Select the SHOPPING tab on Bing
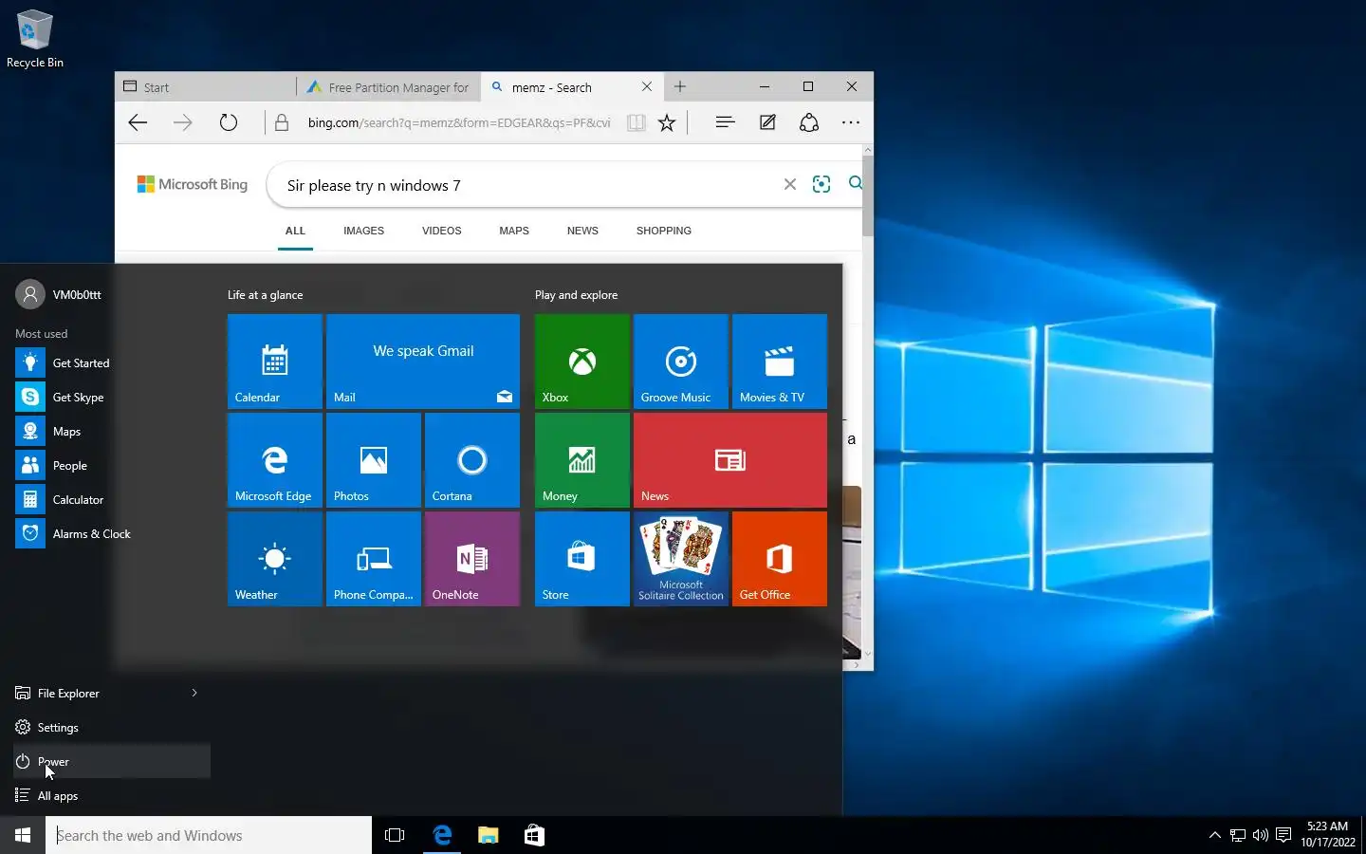Image resolution: width=1366 pixels, height=854 pixels. [664, 231]
